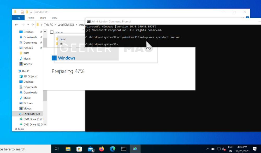This screenshot has height=153, width=261.
Task: Launch Microsoft Edge from the taskbar
Action: coord(113,149)
